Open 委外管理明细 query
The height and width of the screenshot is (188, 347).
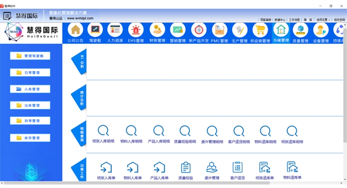coord(212,134)
